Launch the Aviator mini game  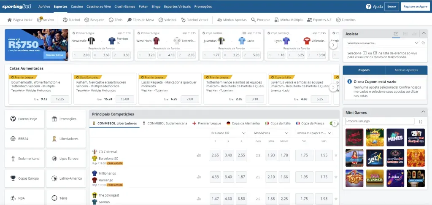[x=354, y=137]
